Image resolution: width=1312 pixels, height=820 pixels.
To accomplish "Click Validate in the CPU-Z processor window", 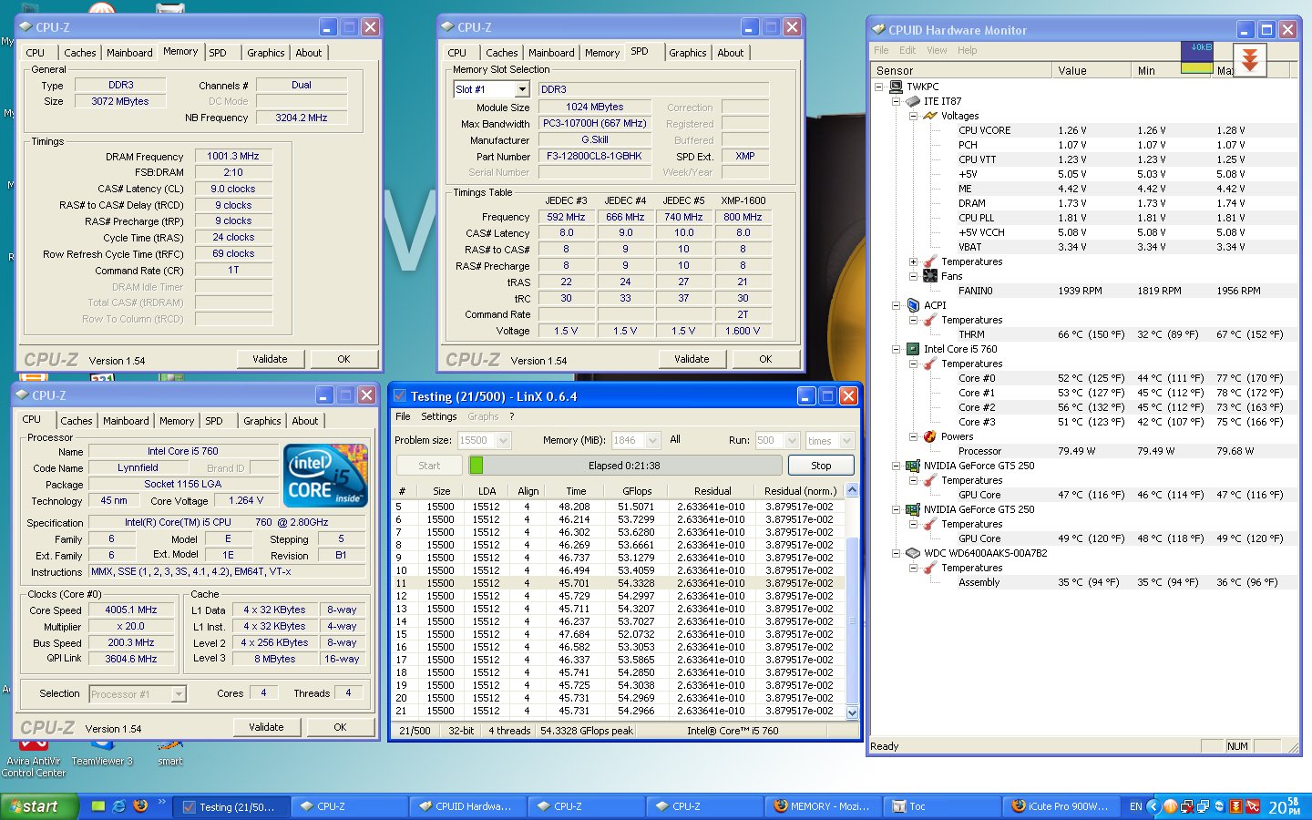I will pyautogui.click(x=266, y=727).
